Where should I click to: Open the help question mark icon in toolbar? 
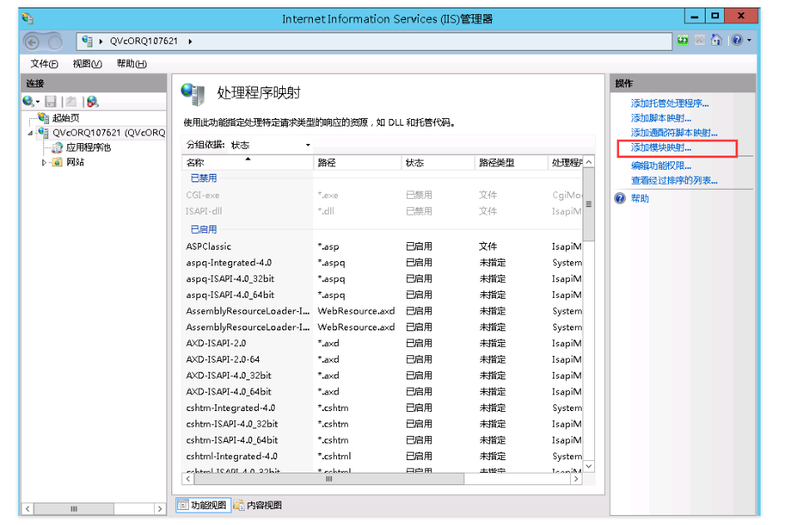[x=737, y=40]
